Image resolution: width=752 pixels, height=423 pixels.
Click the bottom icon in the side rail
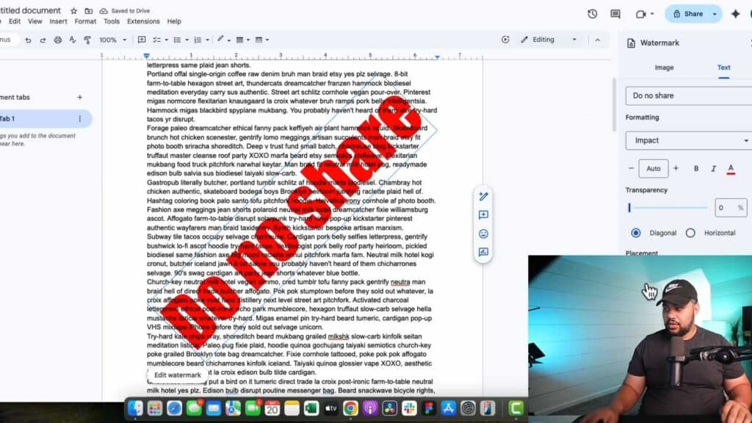[x=483, y=253]
